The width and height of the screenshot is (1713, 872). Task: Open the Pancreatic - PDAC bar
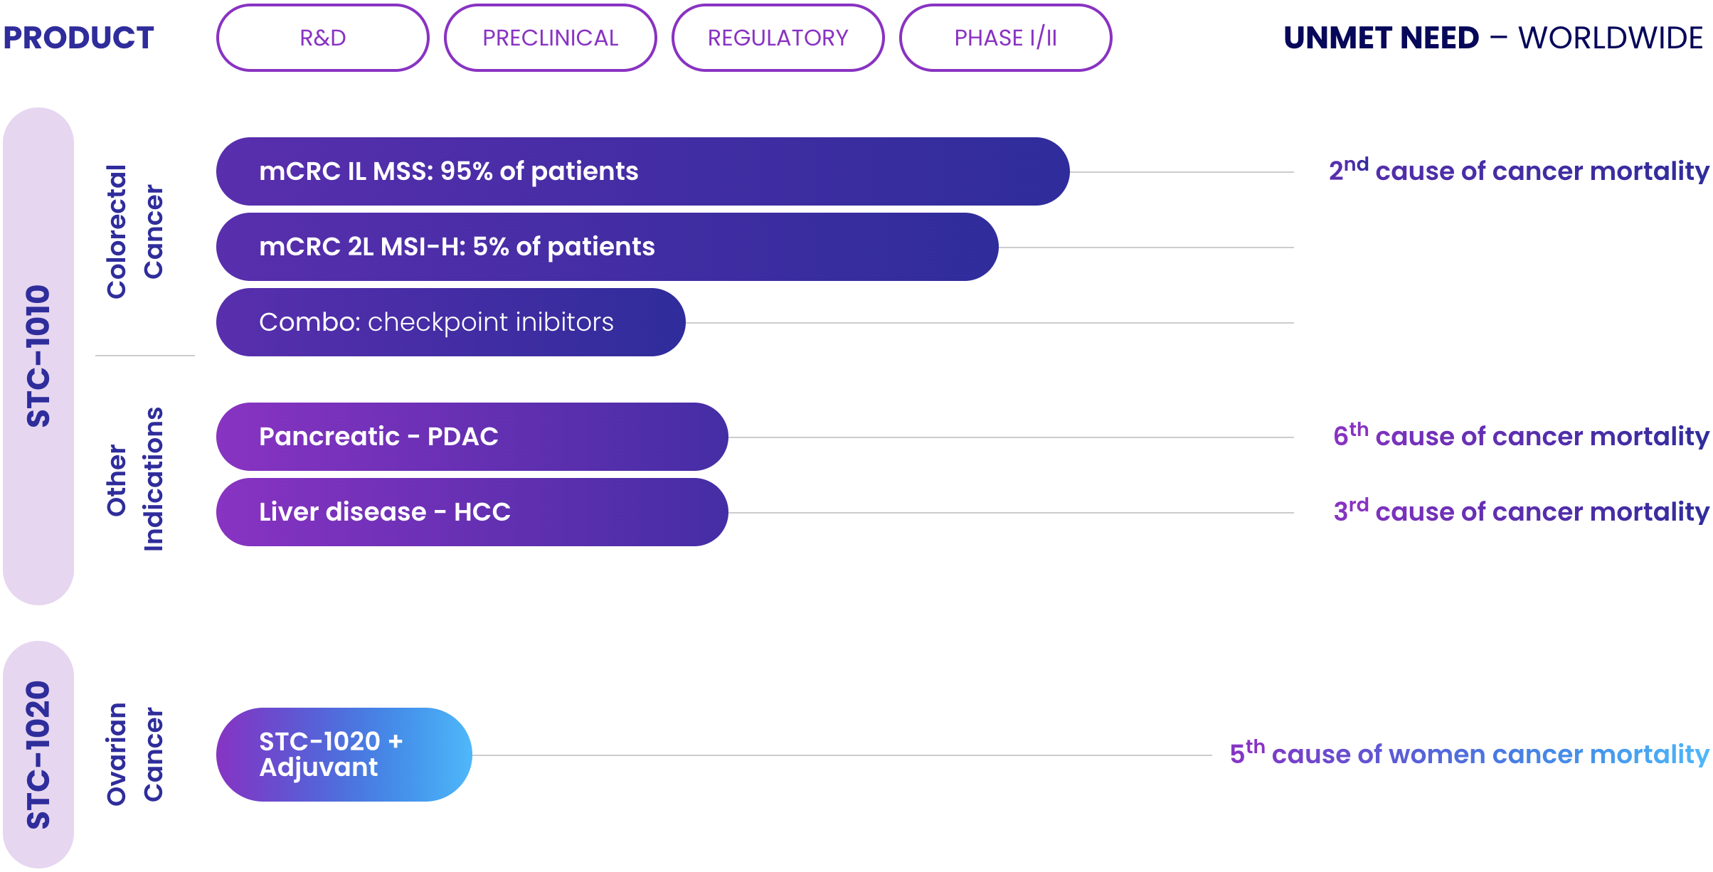coord(471,437)
